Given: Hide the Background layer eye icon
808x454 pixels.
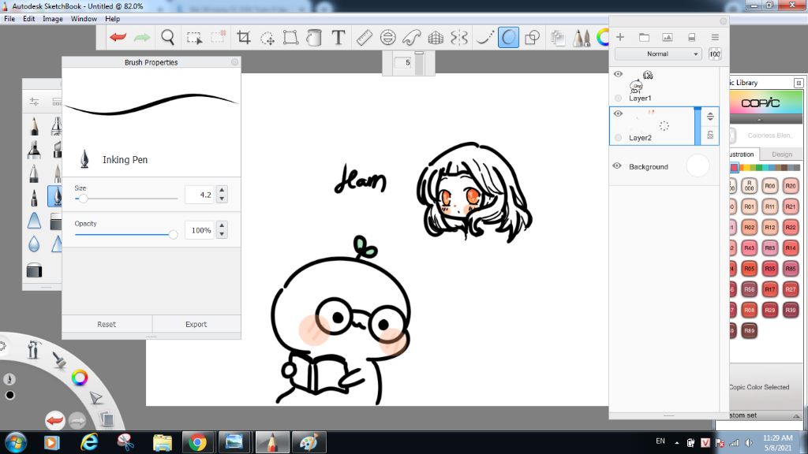Looking at the screenshot, I should 617,166.
